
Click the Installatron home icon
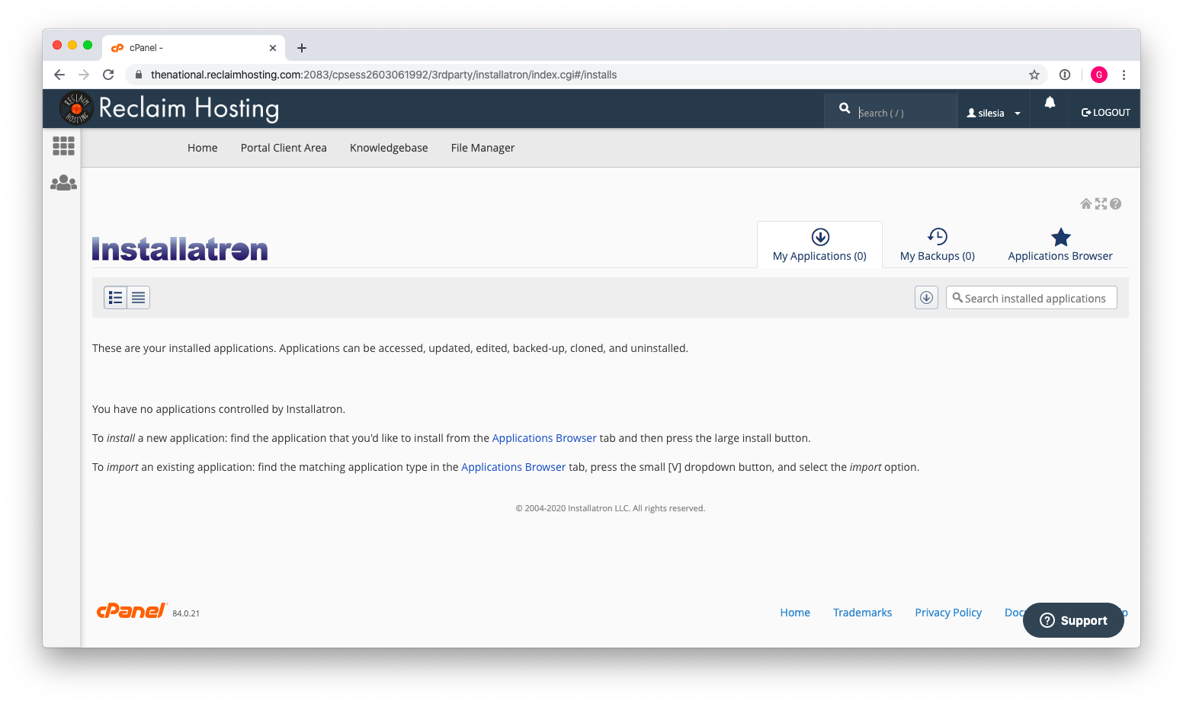1086,203
